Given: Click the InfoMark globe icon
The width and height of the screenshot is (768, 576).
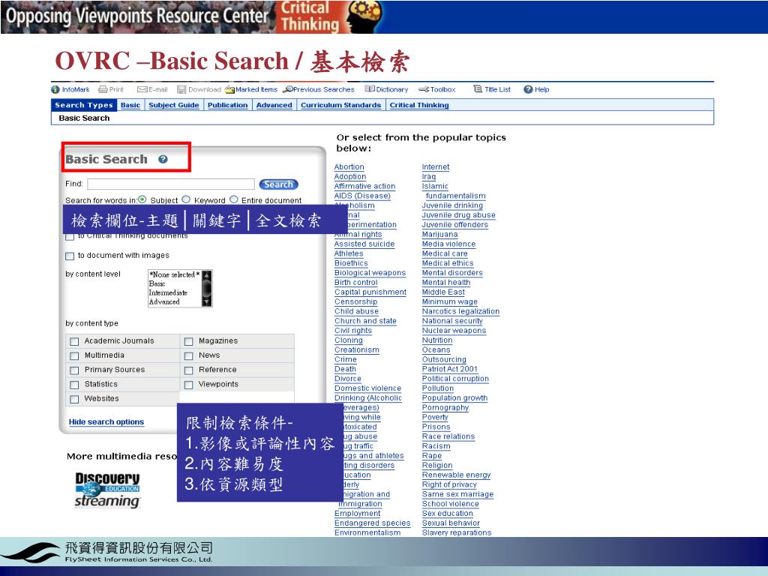Looking at the screenshot, I should (55, 90).
